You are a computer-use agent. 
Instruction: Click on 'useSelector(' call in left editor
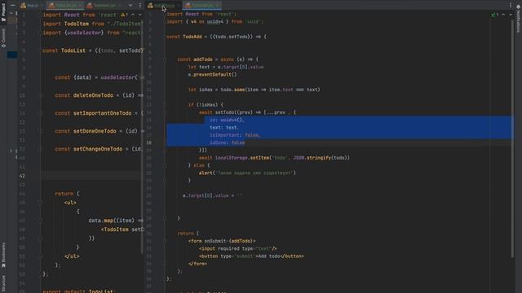pyautogui.click(x=119, y=77)
